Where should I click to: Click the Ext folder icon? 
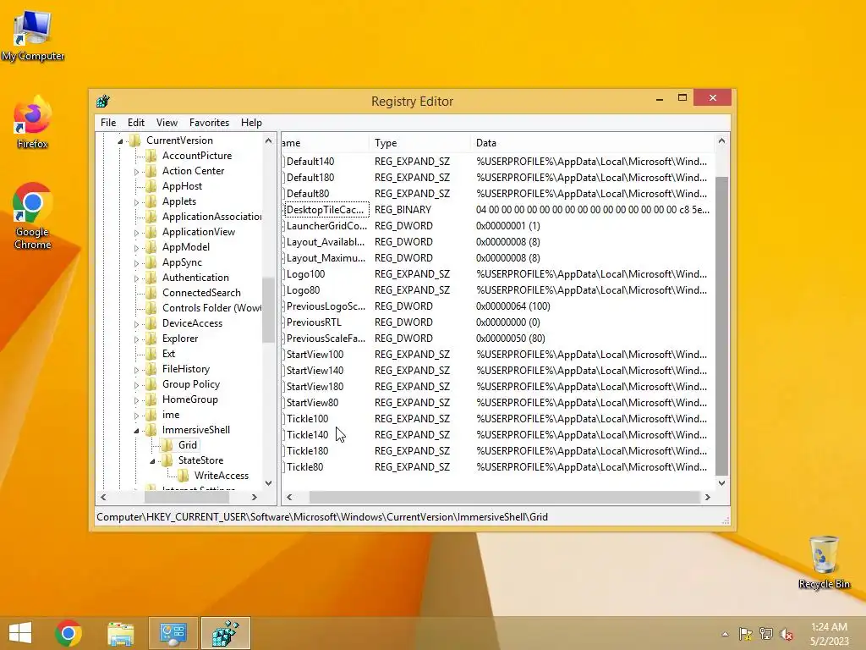(x=151, y=354)
